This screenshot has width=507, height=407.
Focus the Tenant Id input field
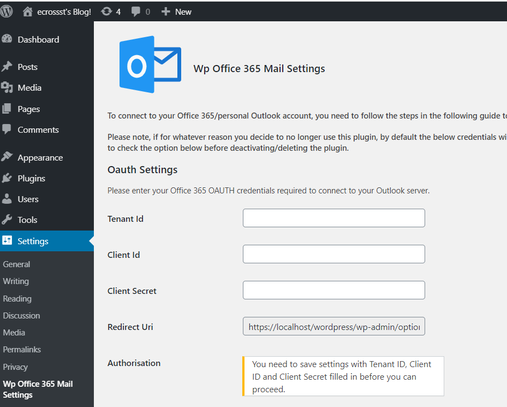(333, 218)
